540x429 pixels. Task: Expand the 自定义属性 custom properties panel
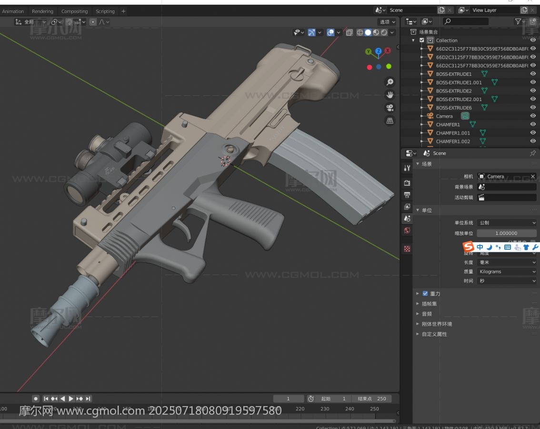[x=418, y=334]
